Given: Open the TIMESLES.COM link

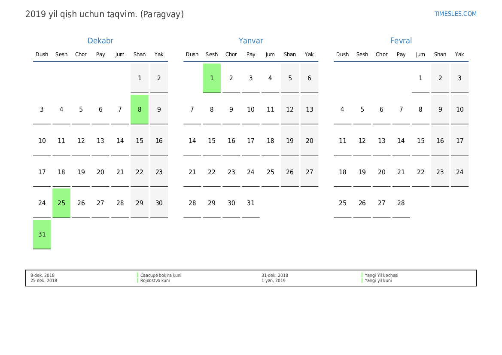Looking at the screenshot, I should [x=455, y=14].
